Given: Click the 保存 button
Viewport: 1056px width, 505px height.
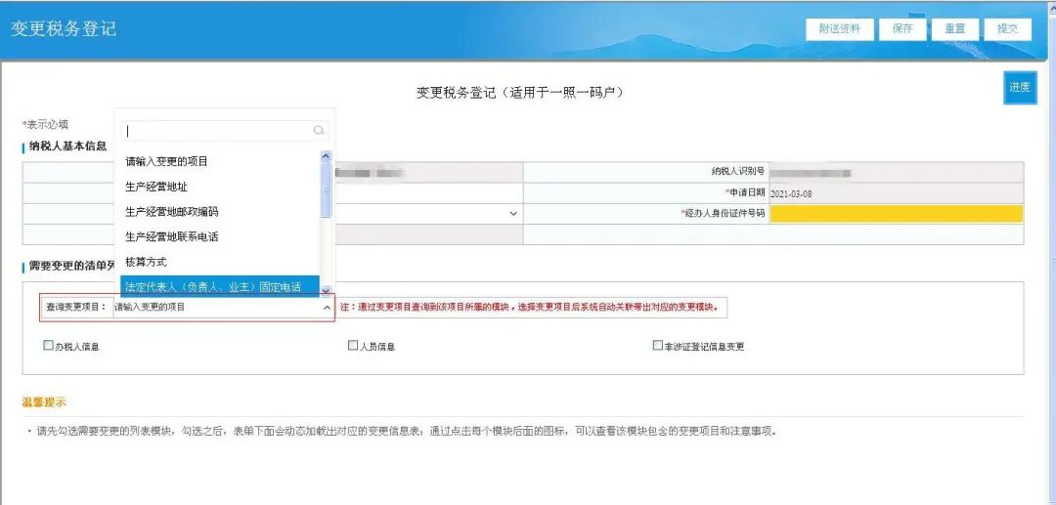Looking at the screenshot, I should click(x=902, y=29).
